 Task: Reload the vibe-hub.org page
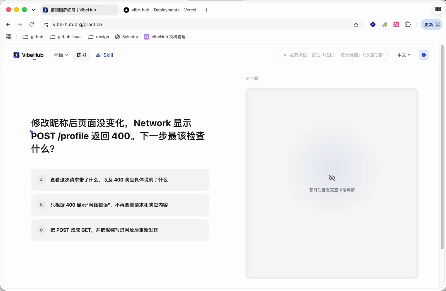(x=31, y=25)
